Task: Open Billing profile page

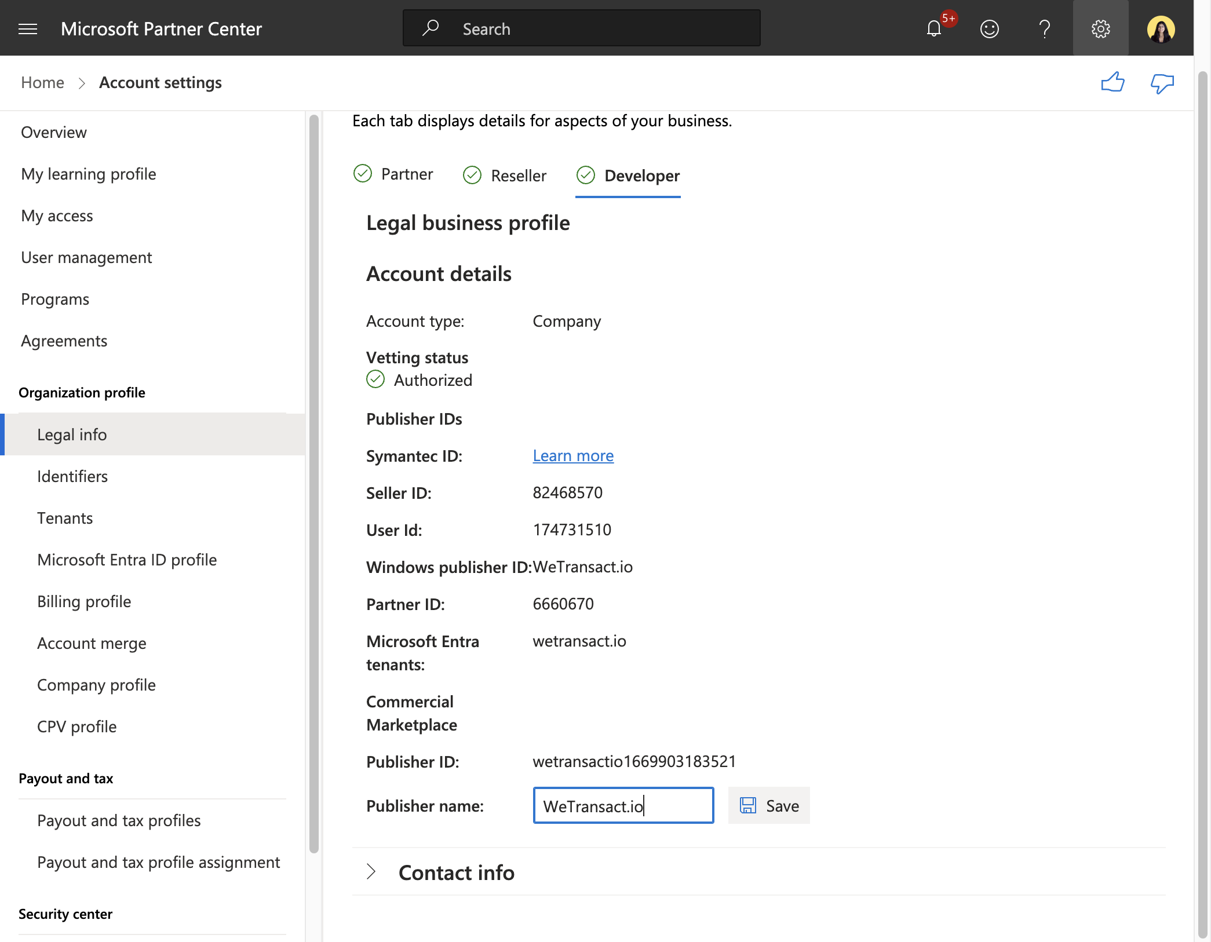Action: [84, 601]
